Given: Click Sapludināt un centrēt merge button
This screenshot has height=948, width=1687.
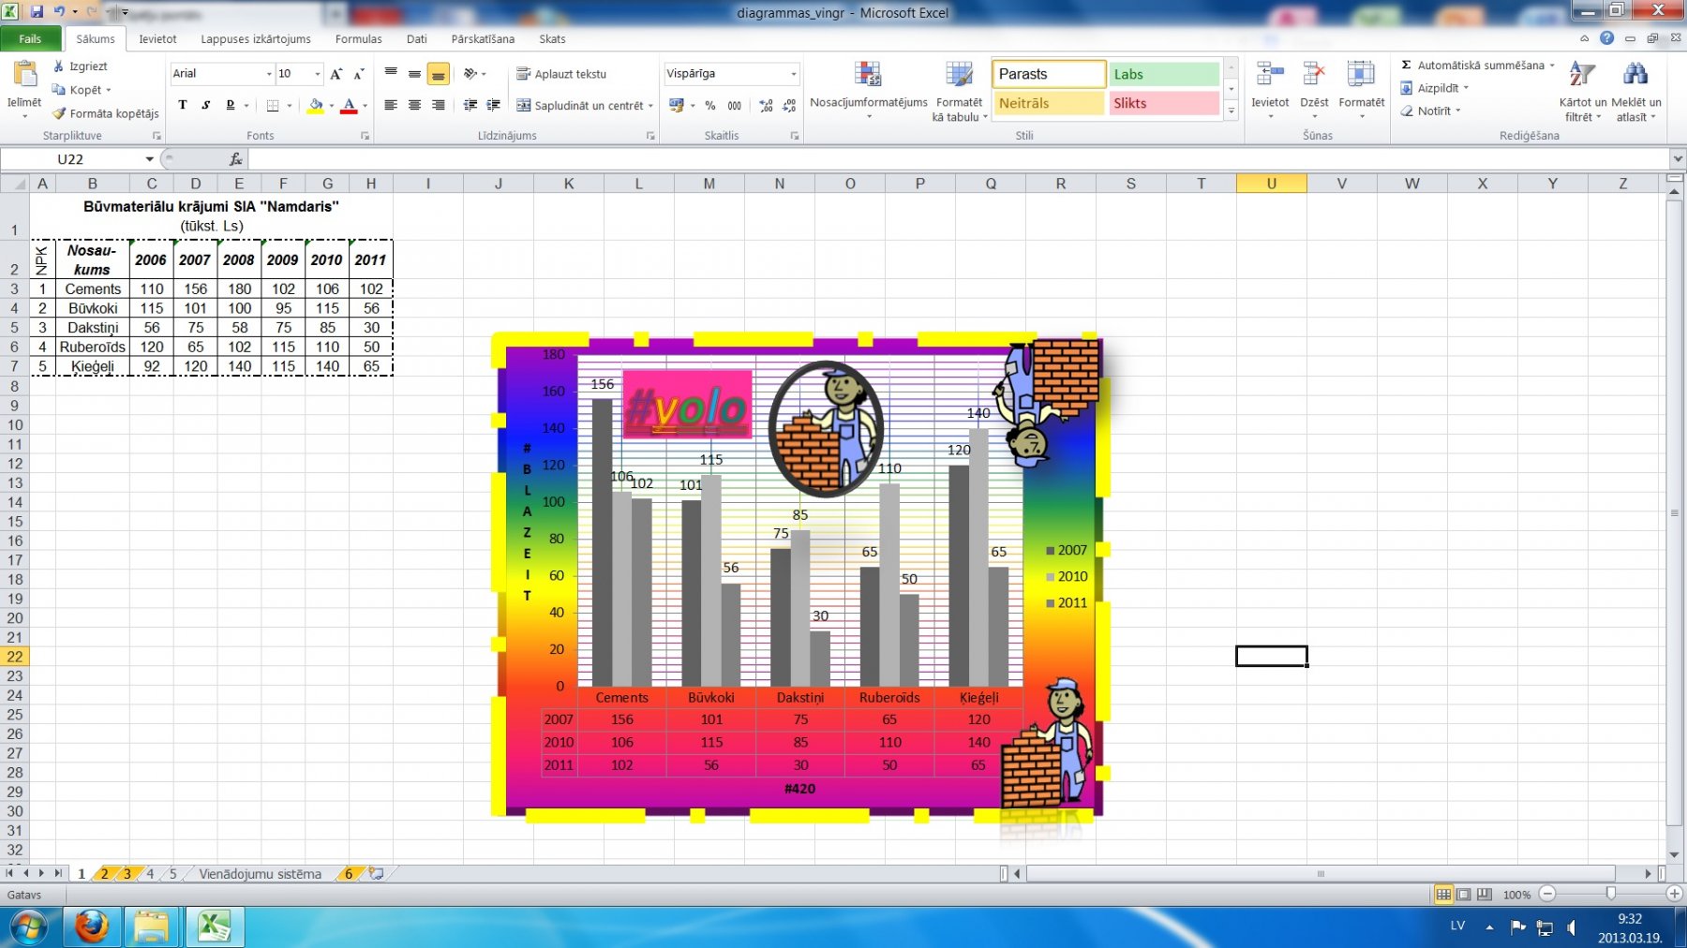Looking at the screenshot, I should click(x=580, y=105).
